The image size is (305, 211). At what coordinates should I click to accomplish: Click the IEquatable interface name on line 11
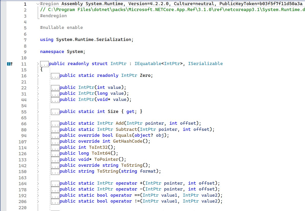coord(148,64)
